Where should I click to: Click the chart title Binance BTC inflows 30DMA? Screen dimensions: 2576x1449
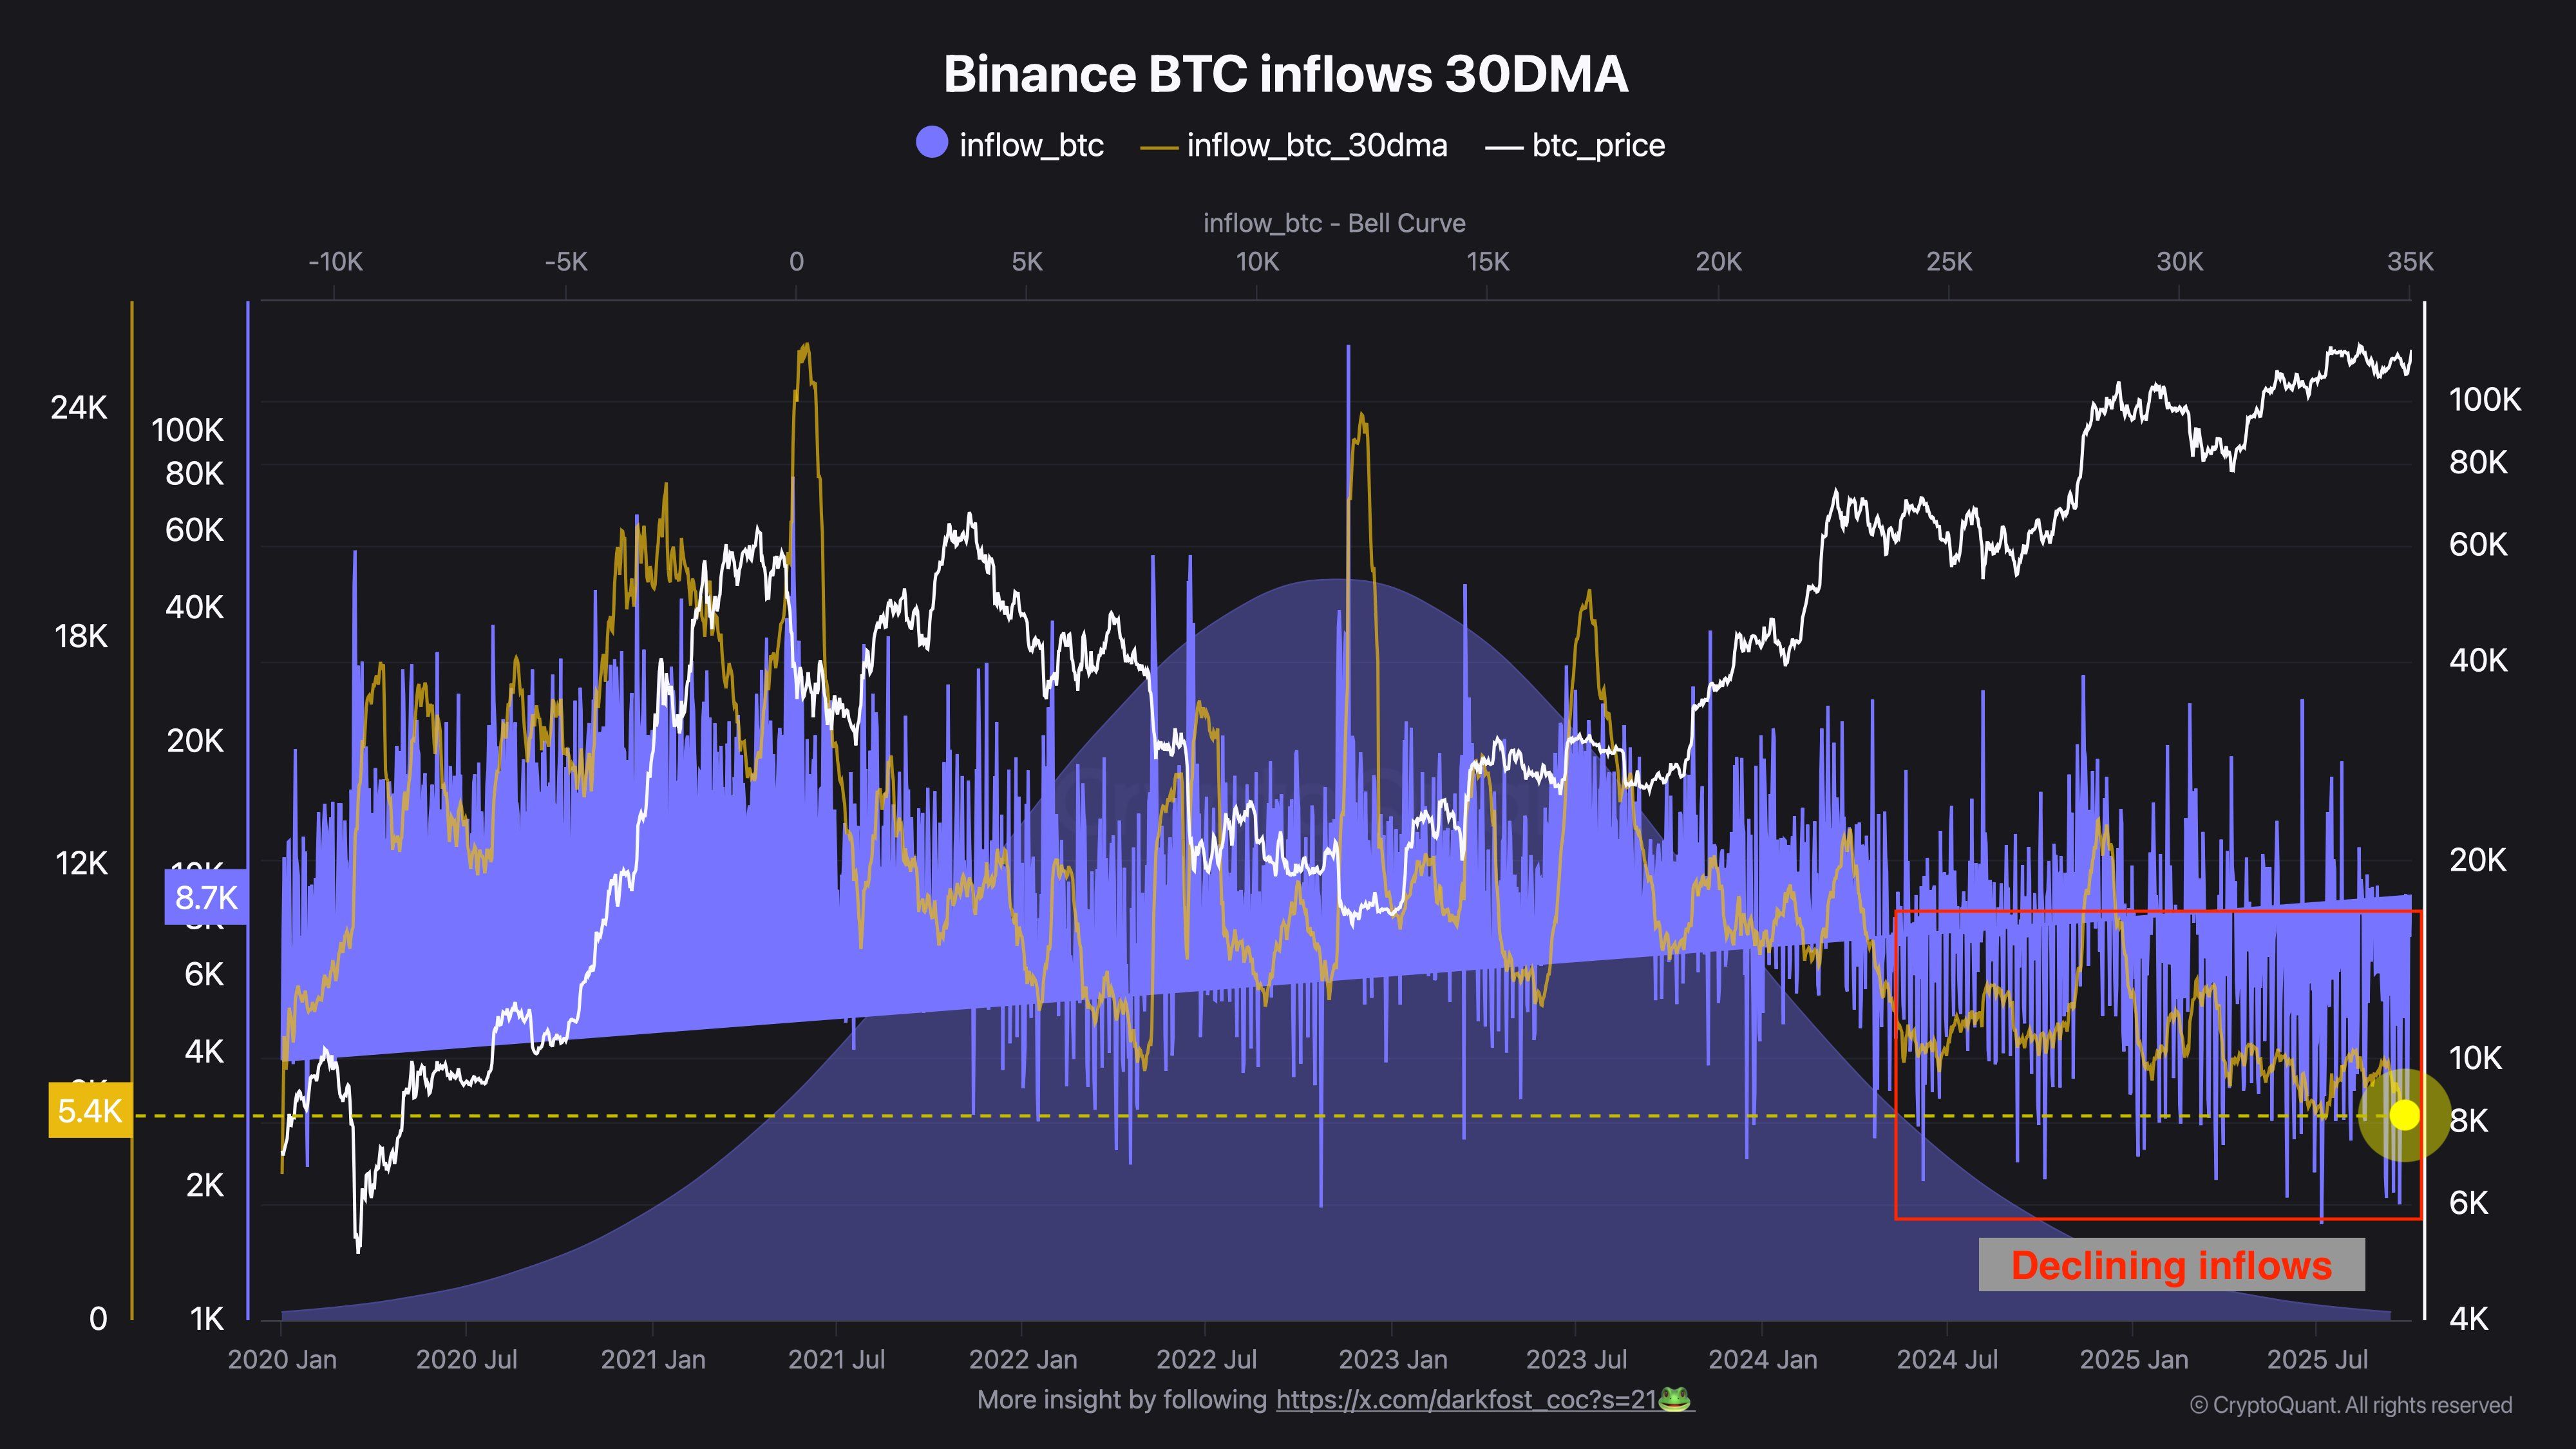click(1286, 74)
